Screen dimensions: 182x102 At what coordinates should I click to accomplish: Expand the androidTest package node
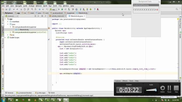click(11, 32)
